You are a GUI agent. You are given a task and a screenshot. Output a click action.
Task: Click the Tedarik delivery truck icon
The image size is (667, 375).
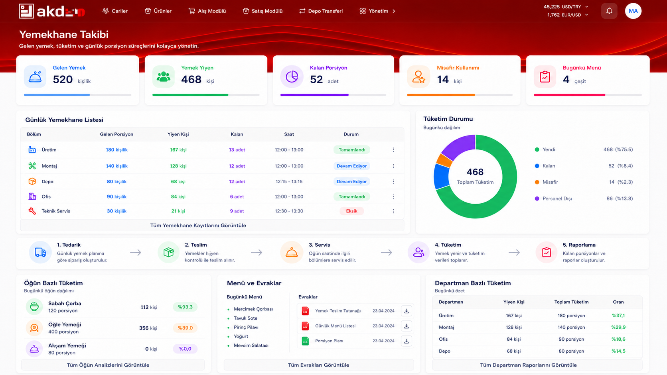tap(40, 252)
